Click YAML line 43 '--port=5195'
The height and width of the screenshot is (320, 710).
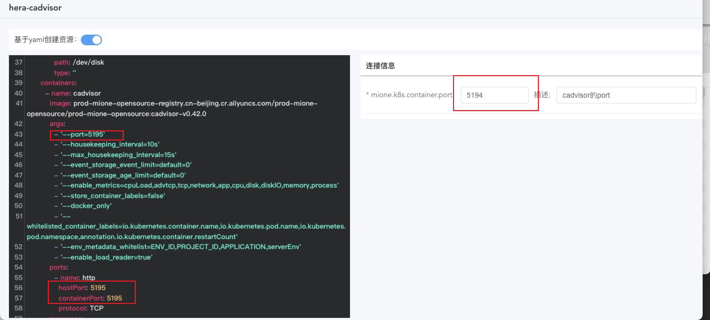(80, 134)
